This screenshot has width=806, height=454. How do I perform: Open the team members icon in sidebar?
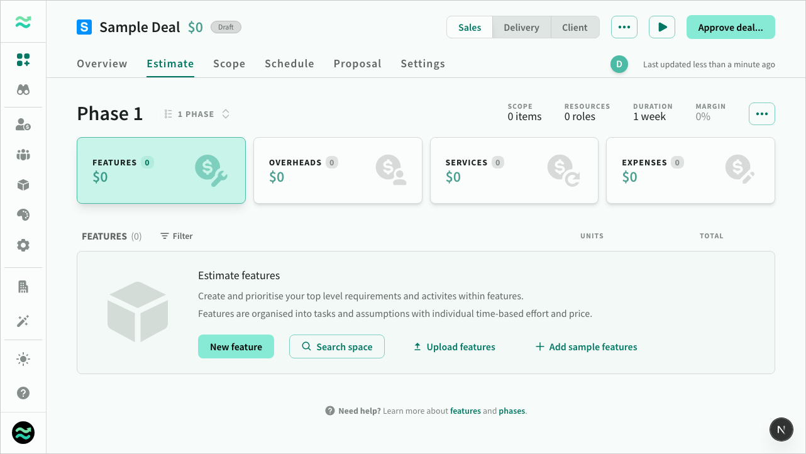[23, 155]
